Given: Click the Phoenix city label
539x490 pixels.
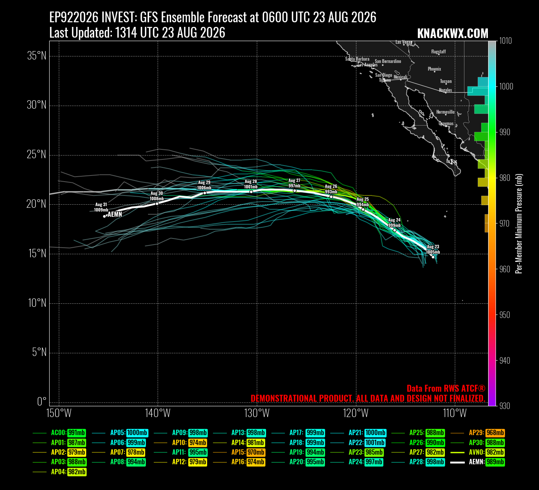Looking at the screenshot, I should point(434,69).
